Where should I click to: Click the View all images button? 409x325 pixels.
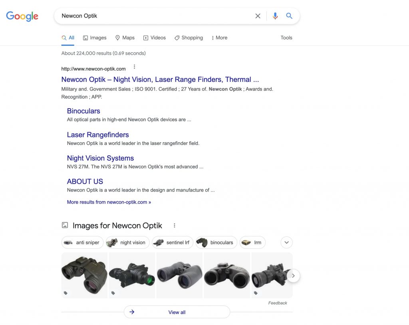coord(177,312)
